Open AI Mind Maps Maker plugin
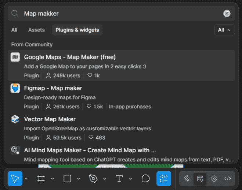This screenshot has height=190, width=242. pos(121,154)
